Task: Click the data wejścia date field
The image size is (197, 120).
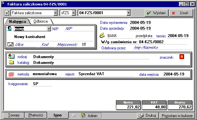Action: point(176,74)
